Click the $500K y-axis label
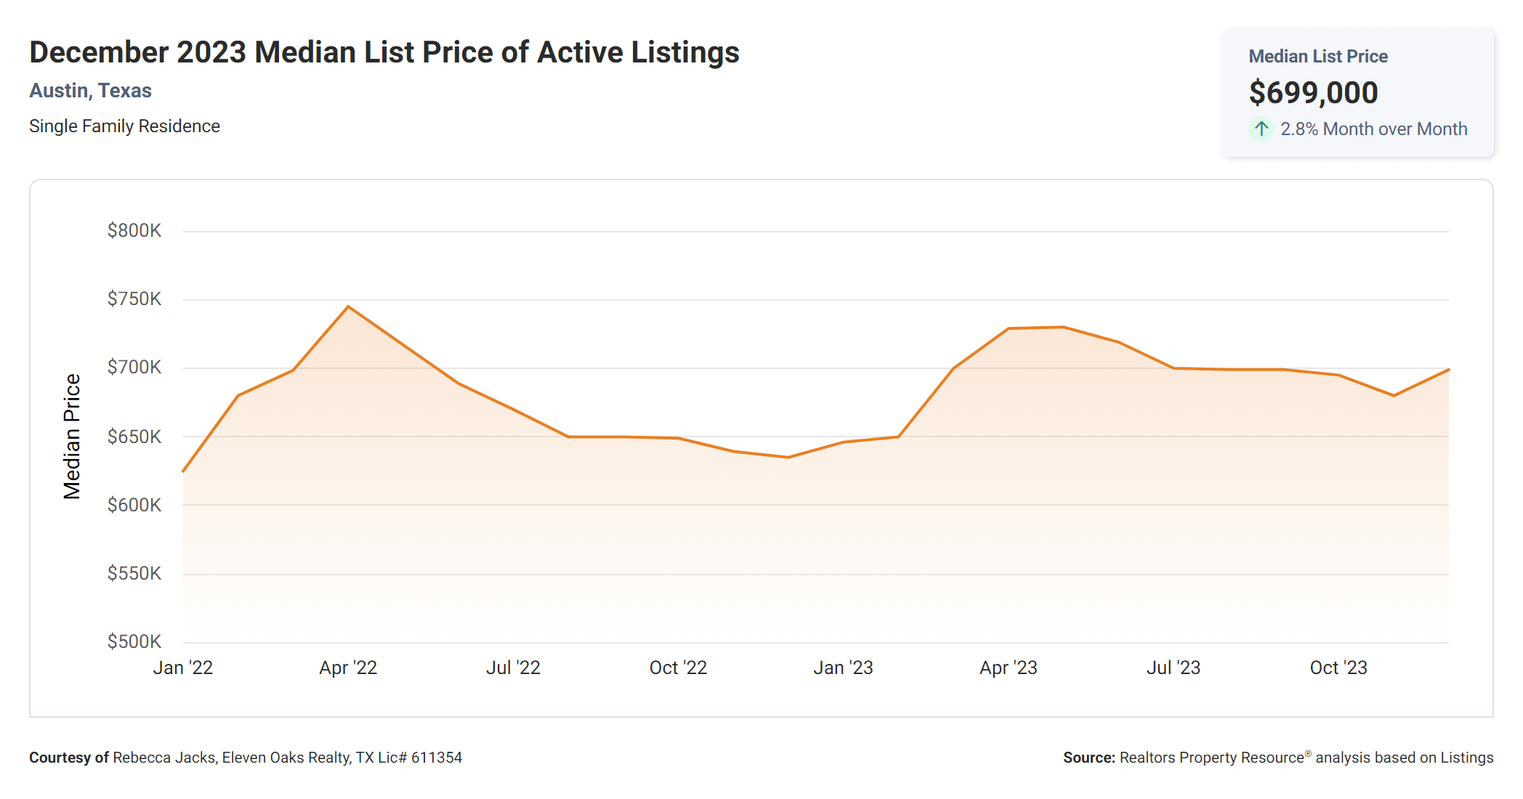 [x=134, y=641]
